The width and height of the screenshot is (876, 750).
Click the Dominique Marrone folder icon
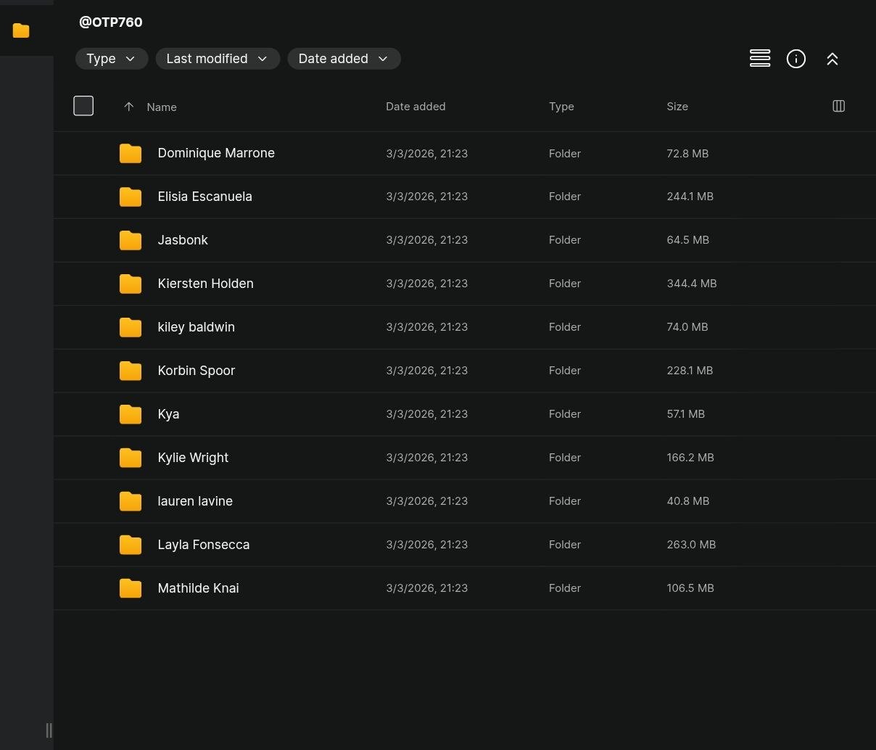coord(131,153)
